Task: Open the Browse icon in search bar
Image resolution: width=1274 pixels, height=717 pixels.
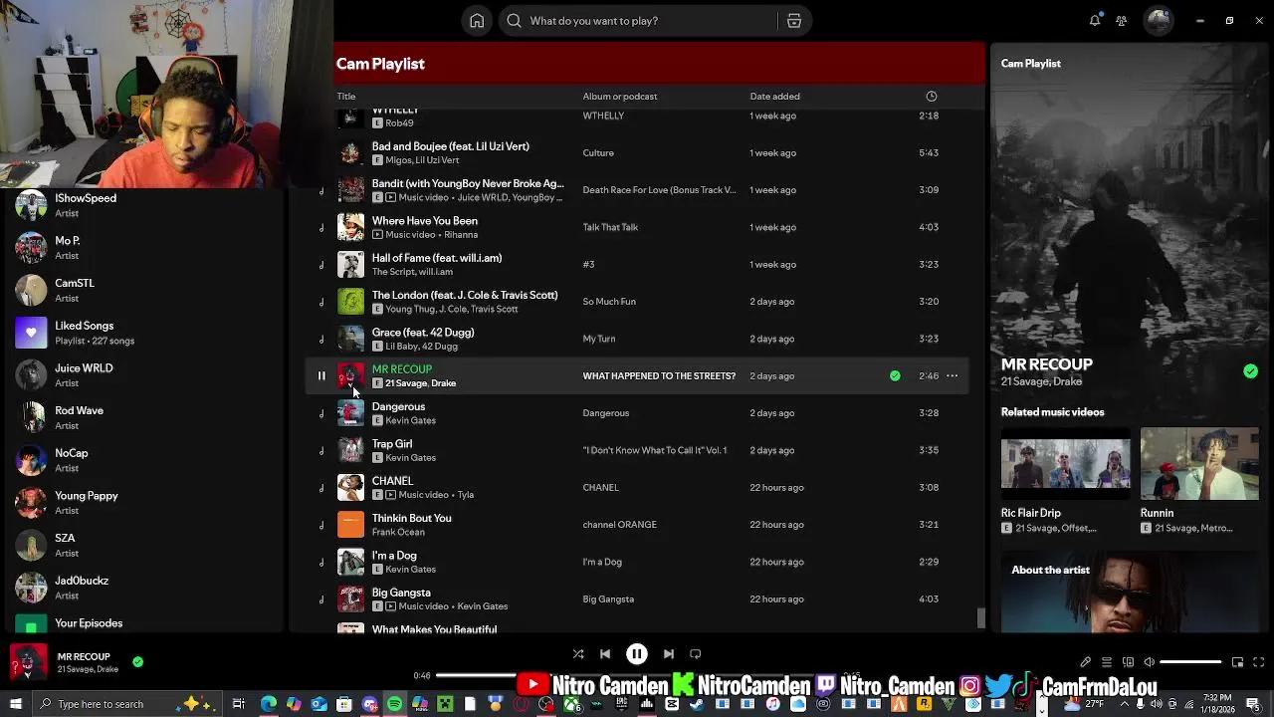Action: [x=794, y=21]
